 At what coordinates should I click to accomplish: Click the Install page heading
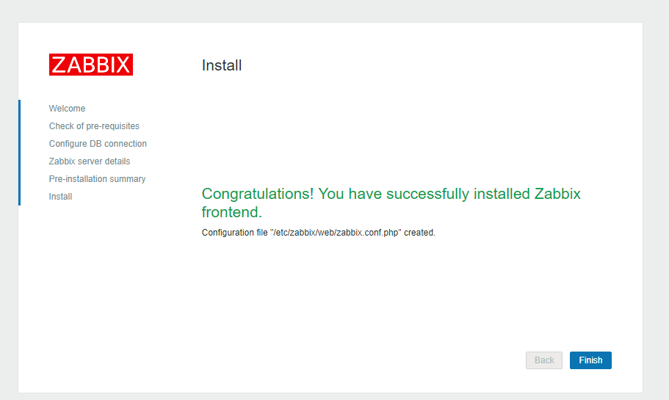coord(222,65)
